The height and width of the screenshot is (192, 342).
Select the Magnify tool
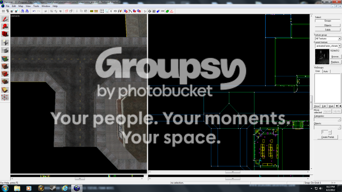(5, 27)
